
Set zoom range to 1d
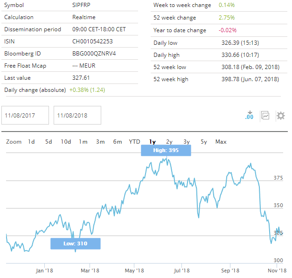(31, 142)
